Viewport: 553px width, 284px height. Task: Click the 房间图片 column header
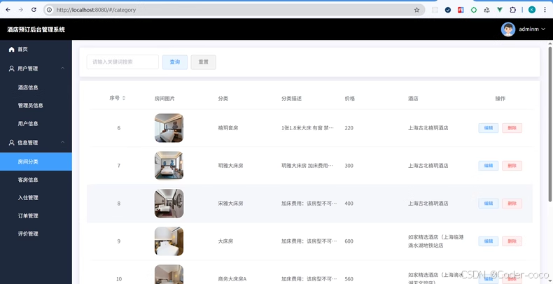tap(164, 99)
